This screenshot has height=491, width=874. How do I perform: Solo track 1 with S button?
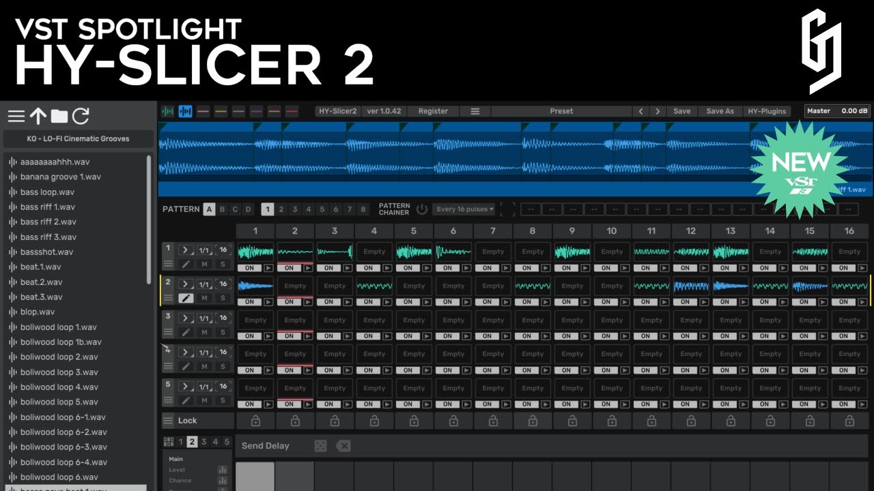(222, 264)
